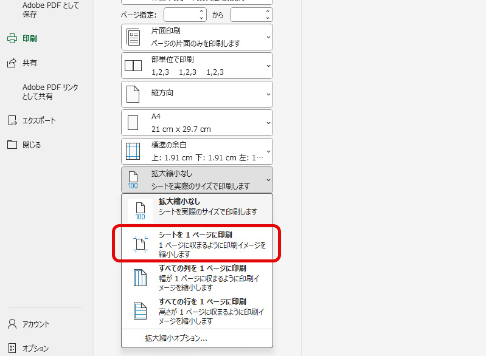This screenshot has height=356, width=486.
Task: Open the 片面印刷 dropdown
Action: pyautogui.click(x=196, y=37)
